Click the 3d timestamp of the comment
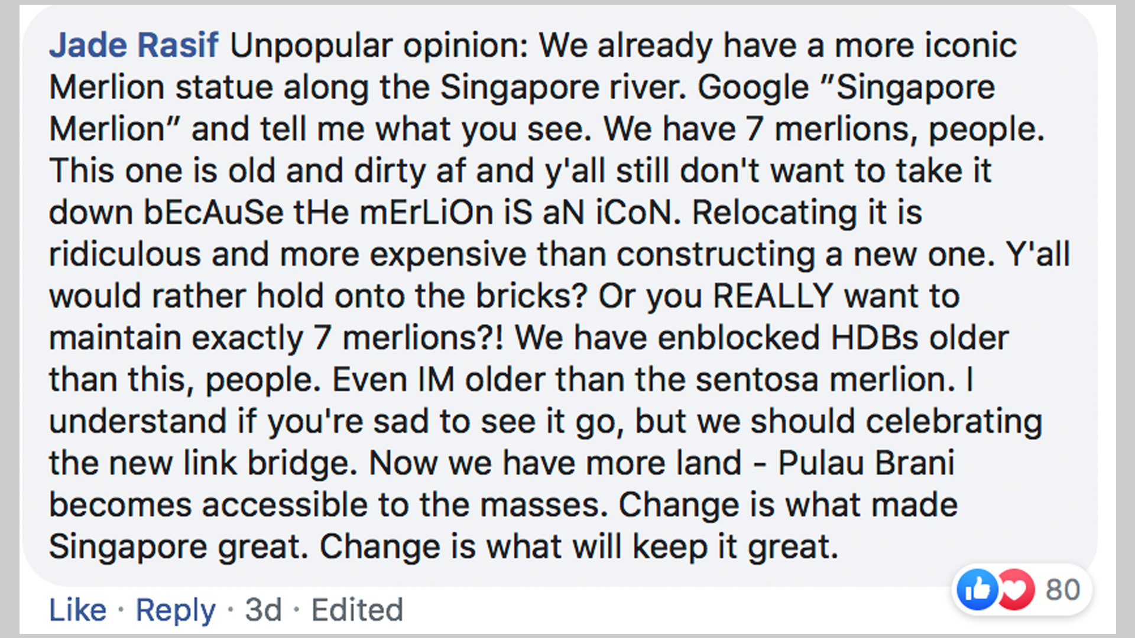This screenshot has height=638, width=1135. pos(263,610)
